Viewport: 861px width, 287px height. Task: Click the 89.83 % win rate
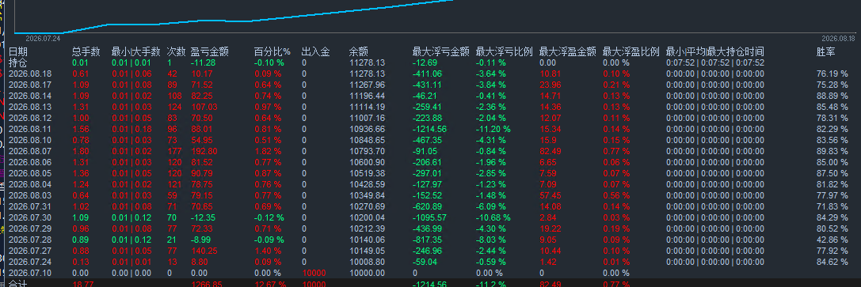tap(832, 151)
